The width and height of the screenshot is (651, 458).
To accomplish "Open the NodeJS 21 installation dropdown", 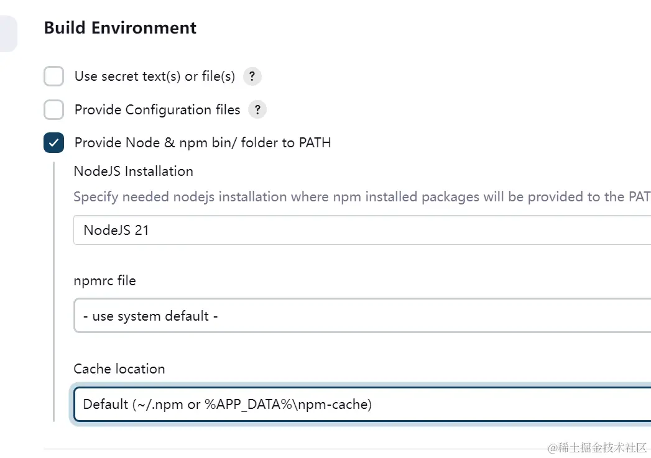I will (362, 230).
